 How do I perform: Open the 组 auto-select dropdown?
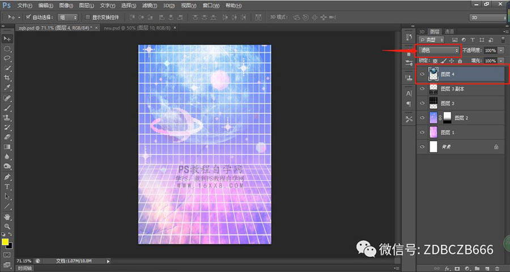pos(67,18)
